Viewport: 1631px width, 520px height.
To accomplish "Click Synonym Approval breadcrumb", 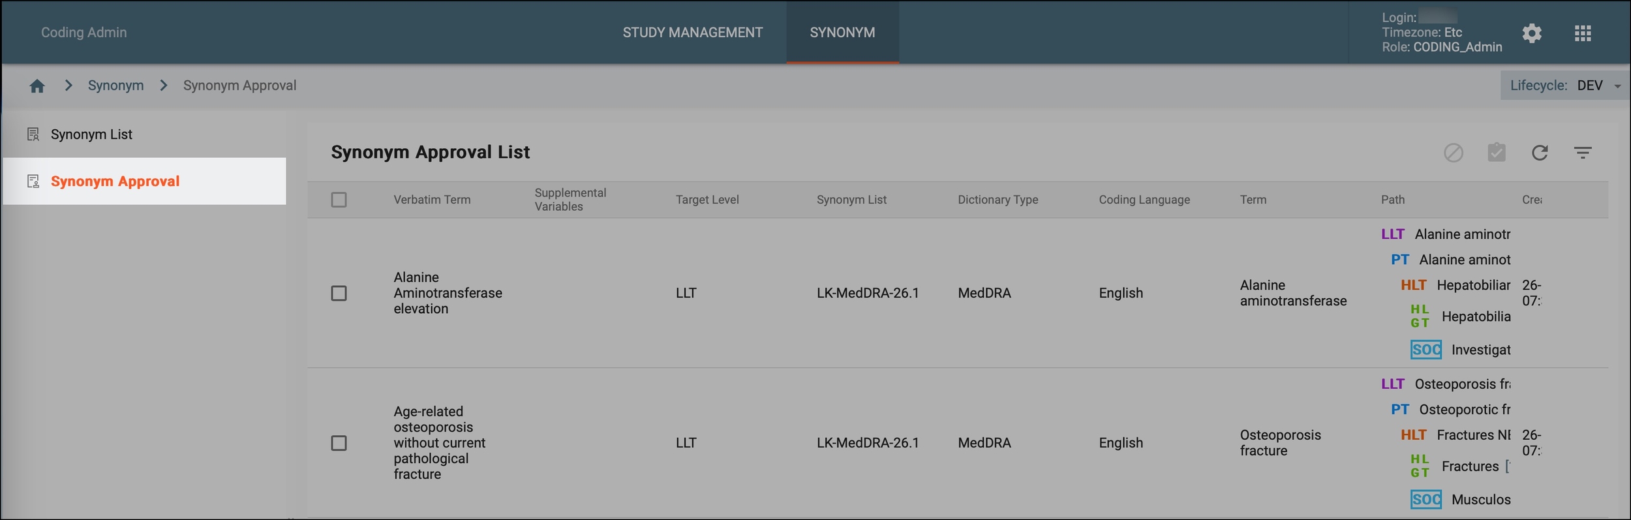I will [x=239, y=85].
